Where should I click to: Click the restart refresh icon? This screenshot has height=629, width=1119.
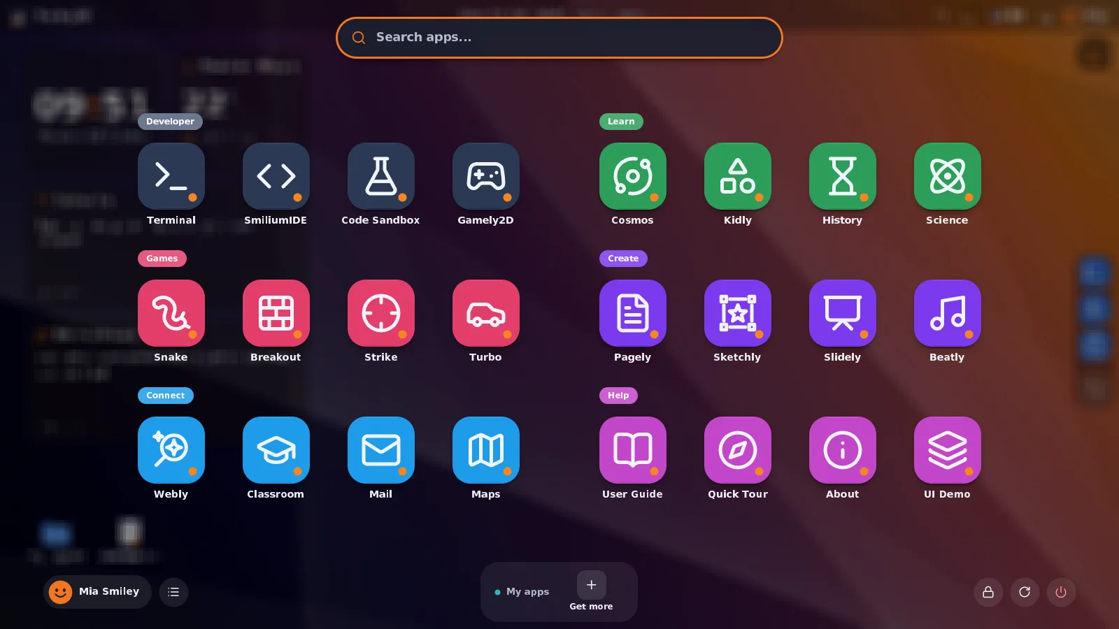[x=1025, y=593]
